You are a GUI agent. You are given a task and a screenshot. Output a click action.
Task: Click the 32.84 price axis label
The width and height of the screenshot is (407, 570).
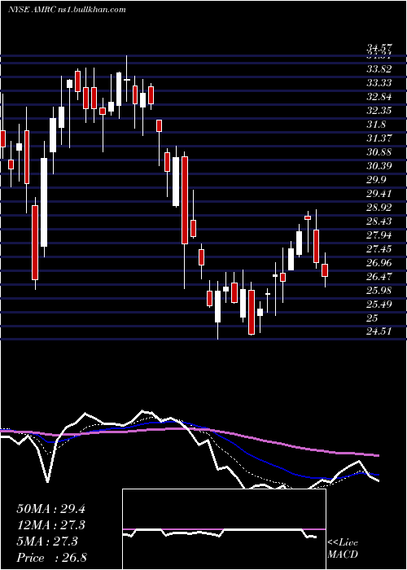[379, 97]
